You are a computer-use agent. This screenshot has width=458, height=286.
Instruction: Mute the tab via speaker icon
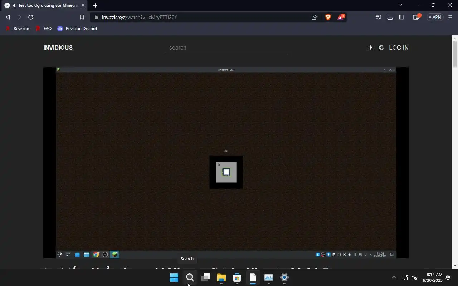pos(14,5)
